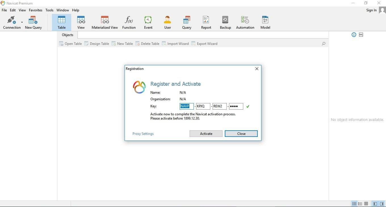
Task: Click Design Table in object toolbar
Action: click(x=97, y=44)
